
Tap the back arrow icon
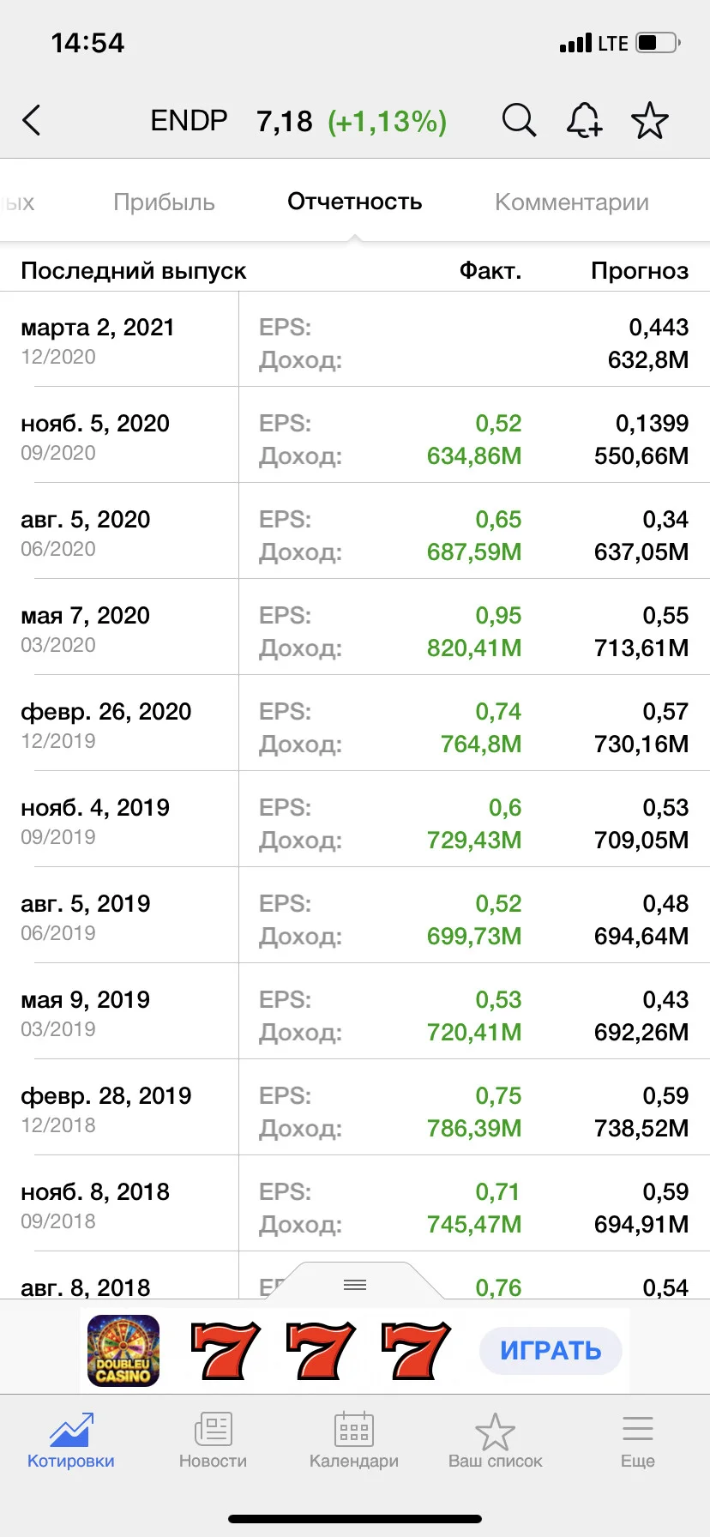(32, 121)
